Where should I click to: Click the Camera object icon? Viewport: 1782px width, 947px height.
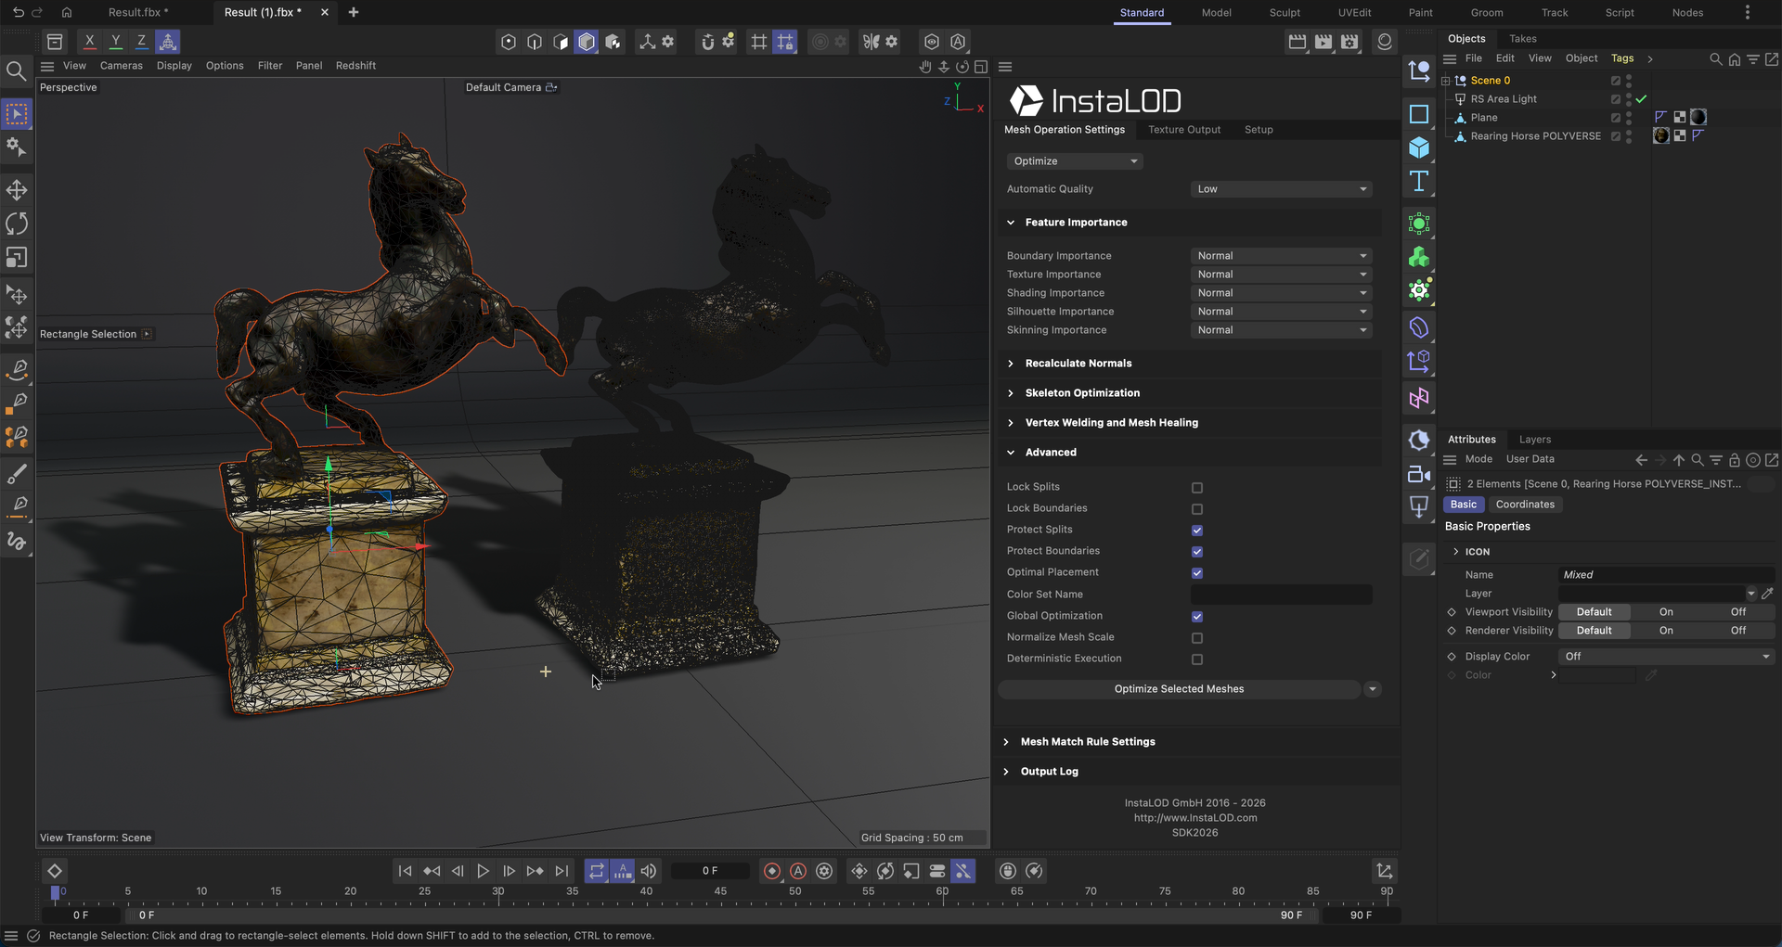pos(1419,474)
